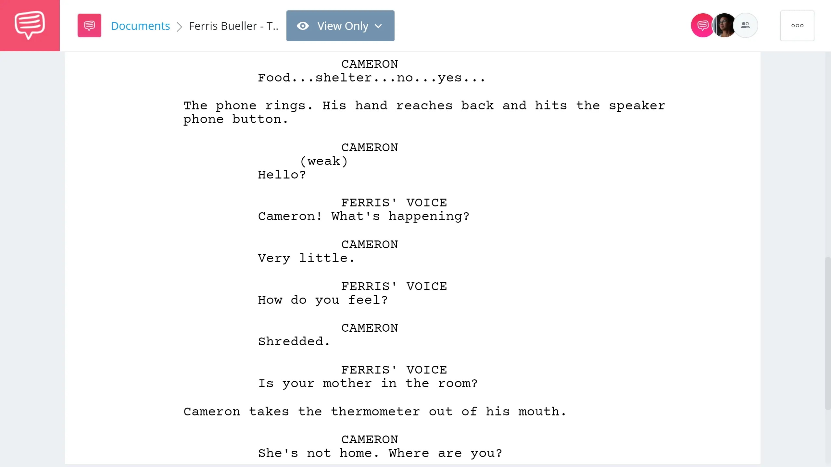Click the comment/annotation icon in toolbar
The width and height of the screenshot is (831, 467).
pos(89,26)
